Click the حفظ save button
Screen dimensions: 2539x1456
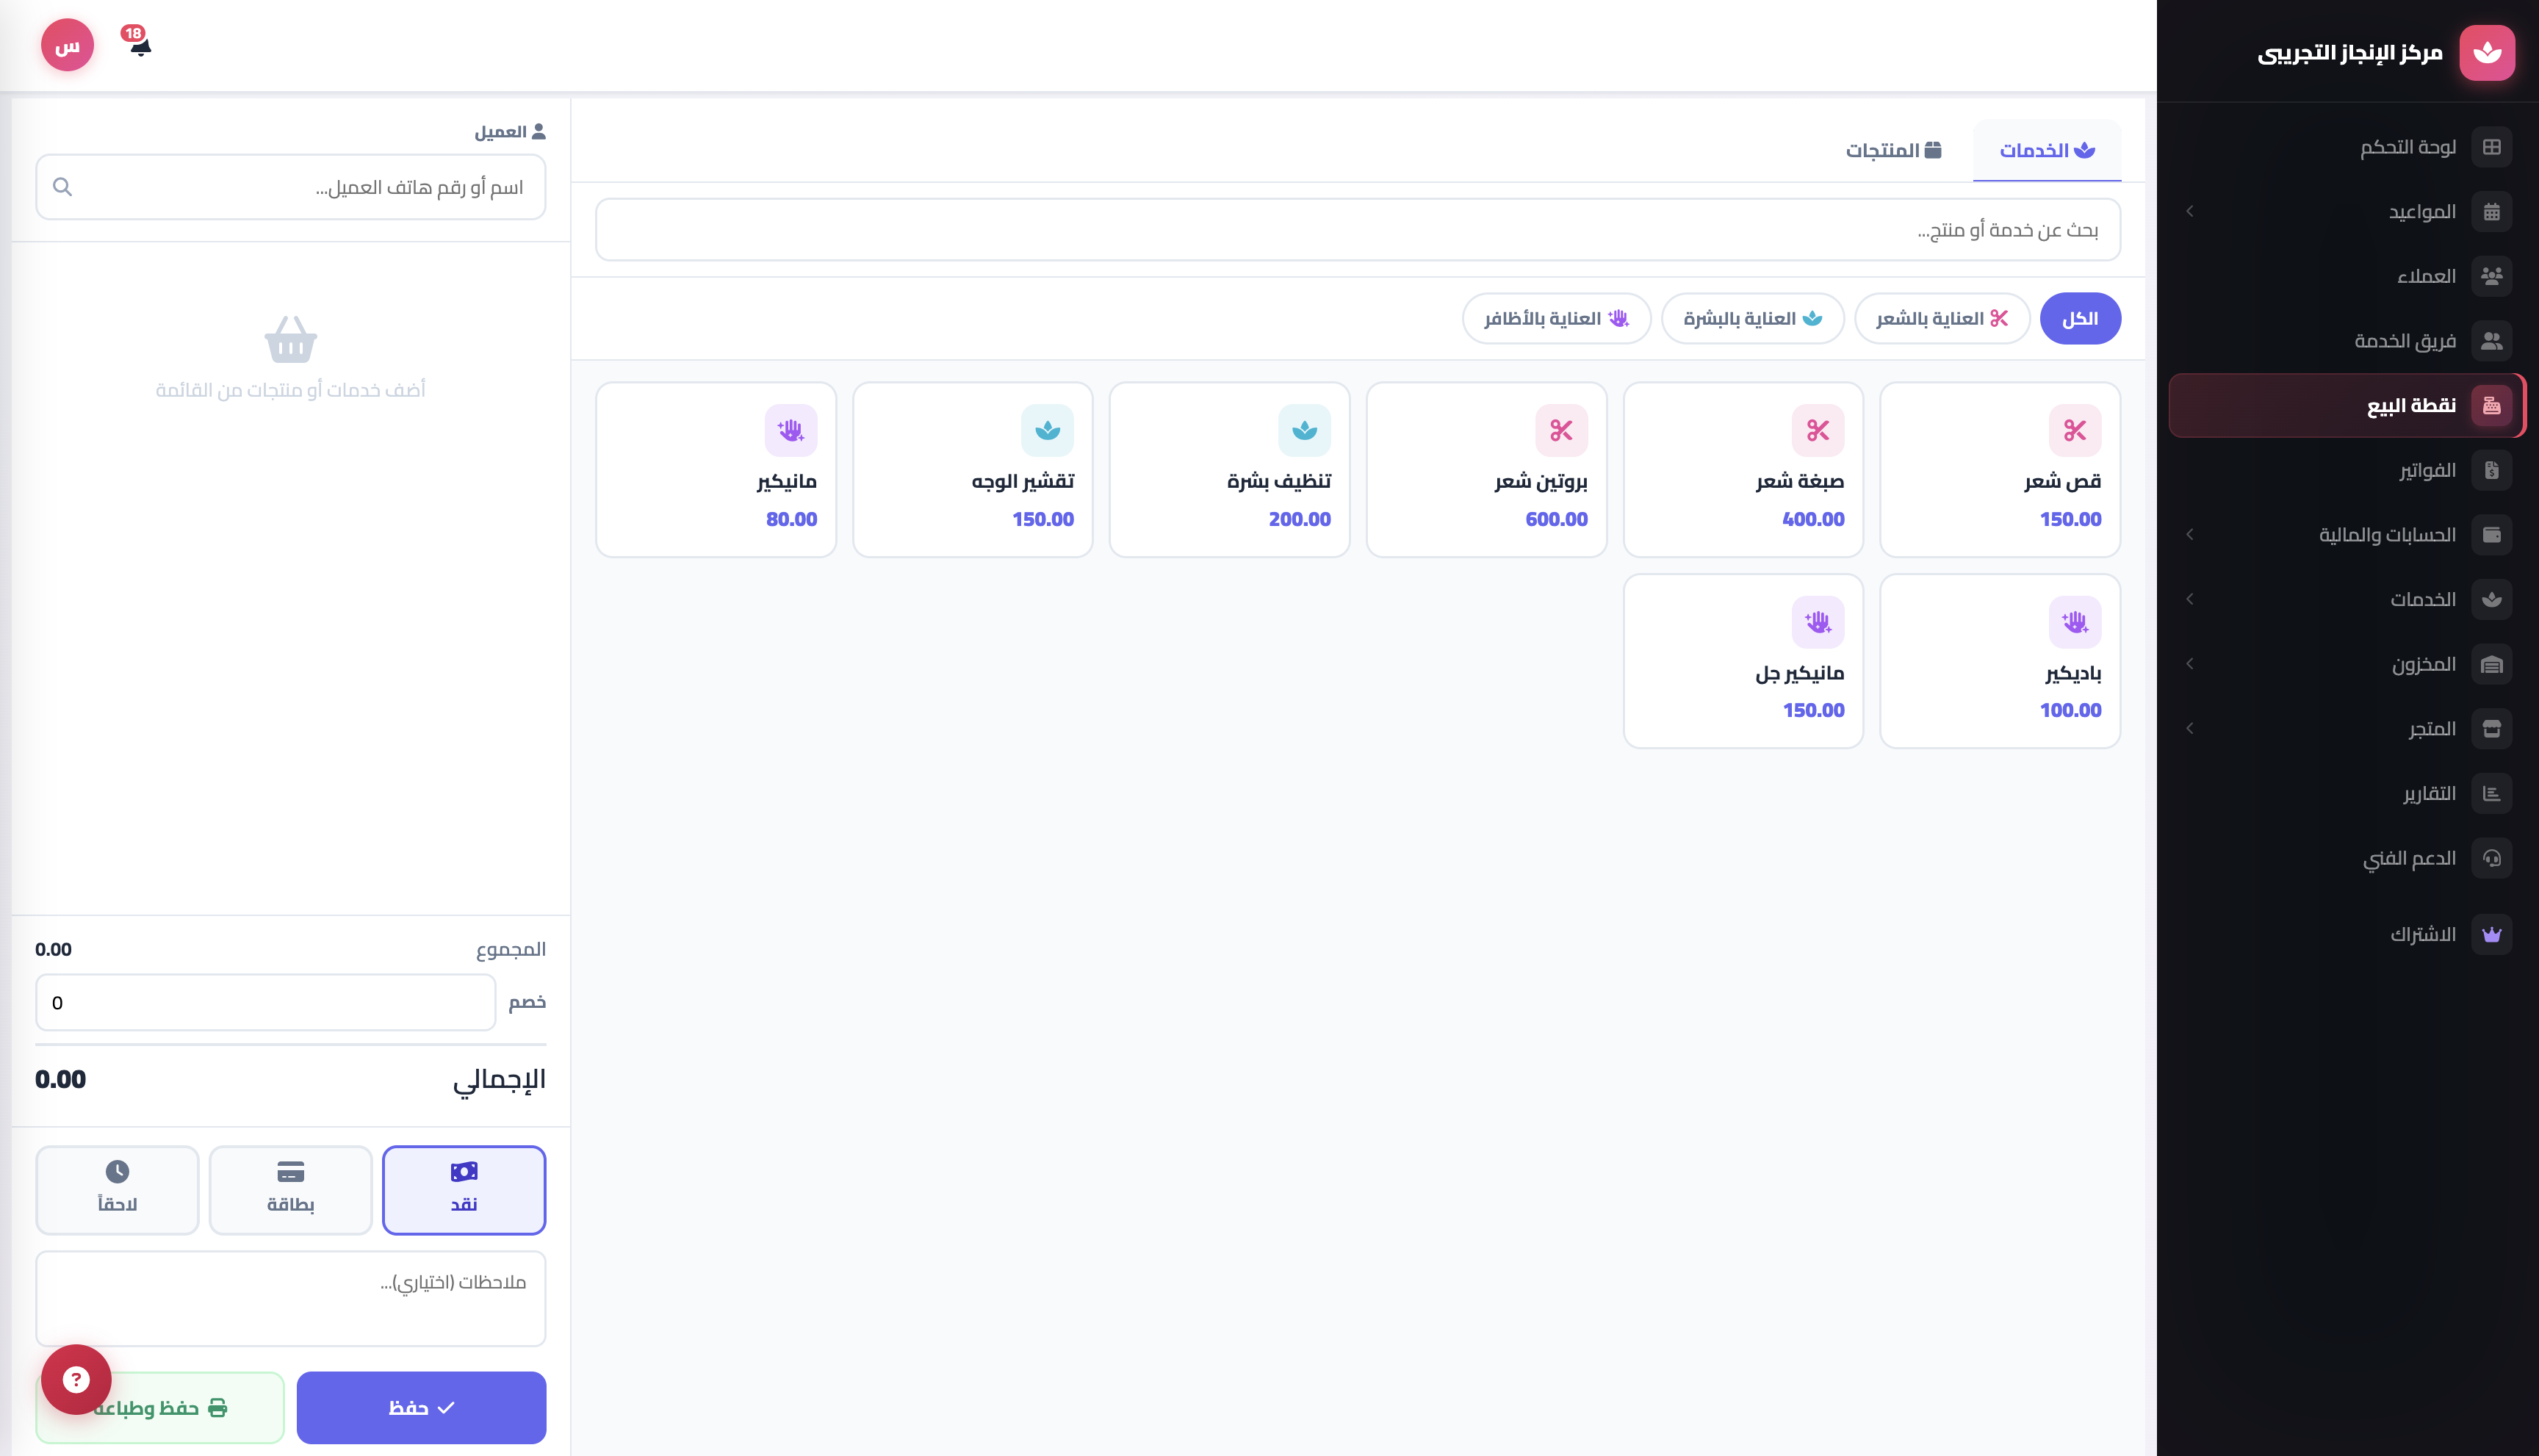(x=421, y=1407)
